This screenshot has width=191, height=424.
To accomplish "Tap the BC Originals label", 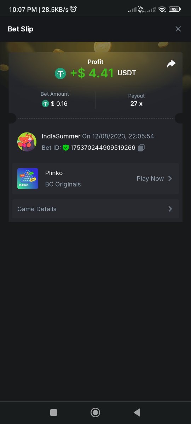I will (63, 184).
